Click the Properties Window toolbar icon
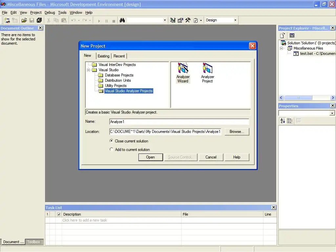This screenshot has height=252, width=336. [180, 20]
